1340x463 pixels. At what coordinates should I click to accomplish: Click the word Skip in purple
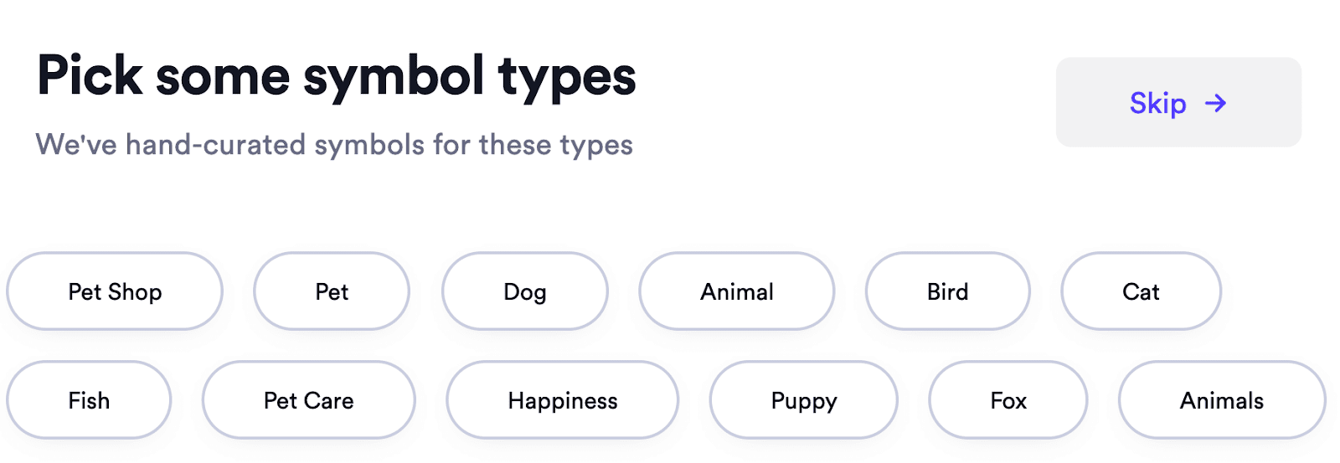coord(1158,103)
